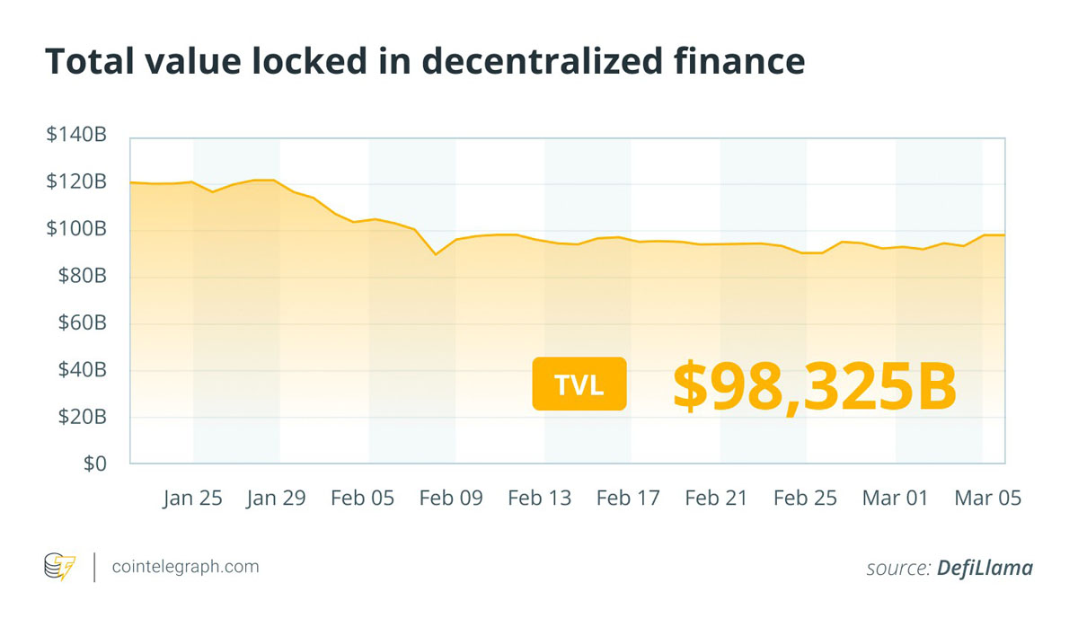
Task: Click the Feb 09 dip on the chart line
Action: click(436, 254)
